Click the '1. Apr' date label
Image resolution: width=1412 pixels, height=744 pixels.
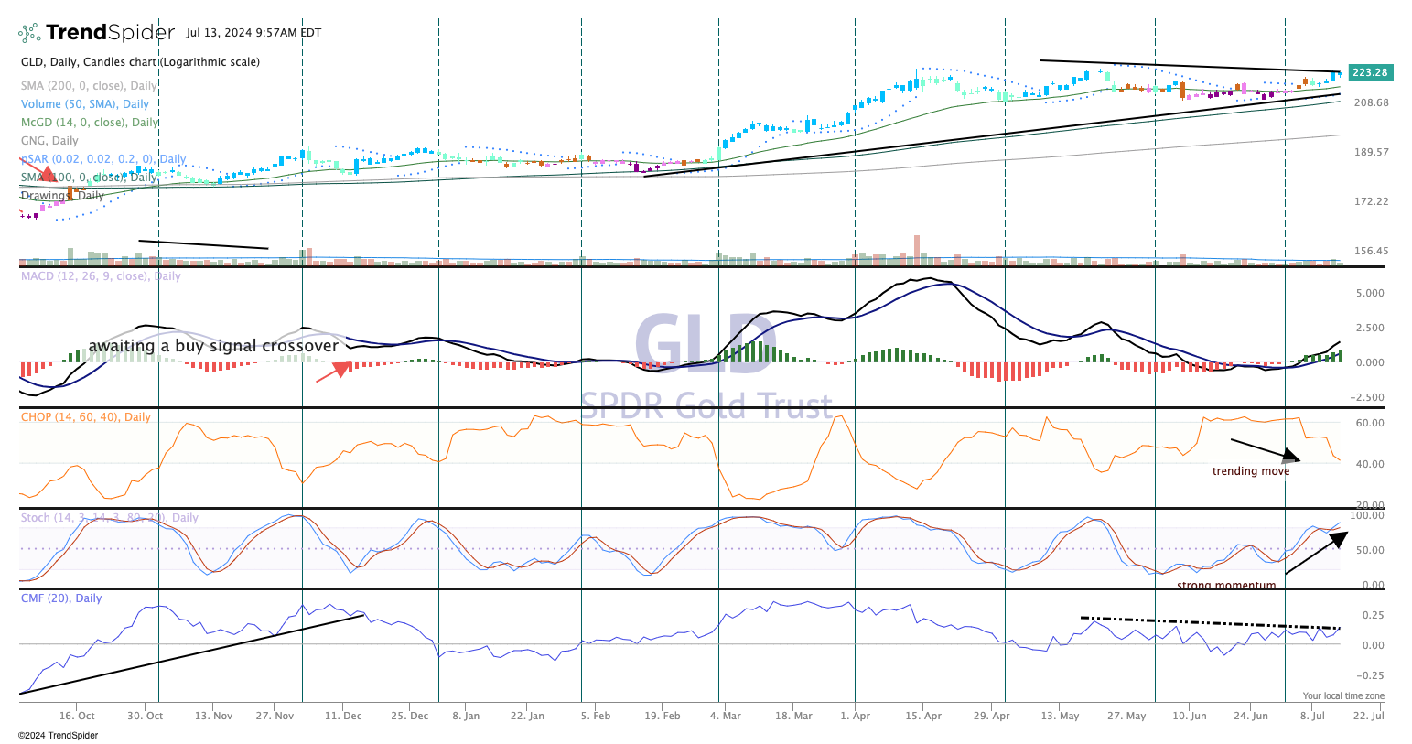(855, 716)
